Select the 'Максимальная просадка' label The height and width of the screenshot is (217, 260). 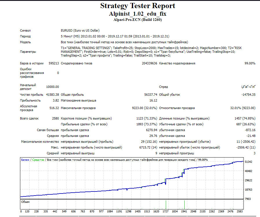click(x=78, y=108)
